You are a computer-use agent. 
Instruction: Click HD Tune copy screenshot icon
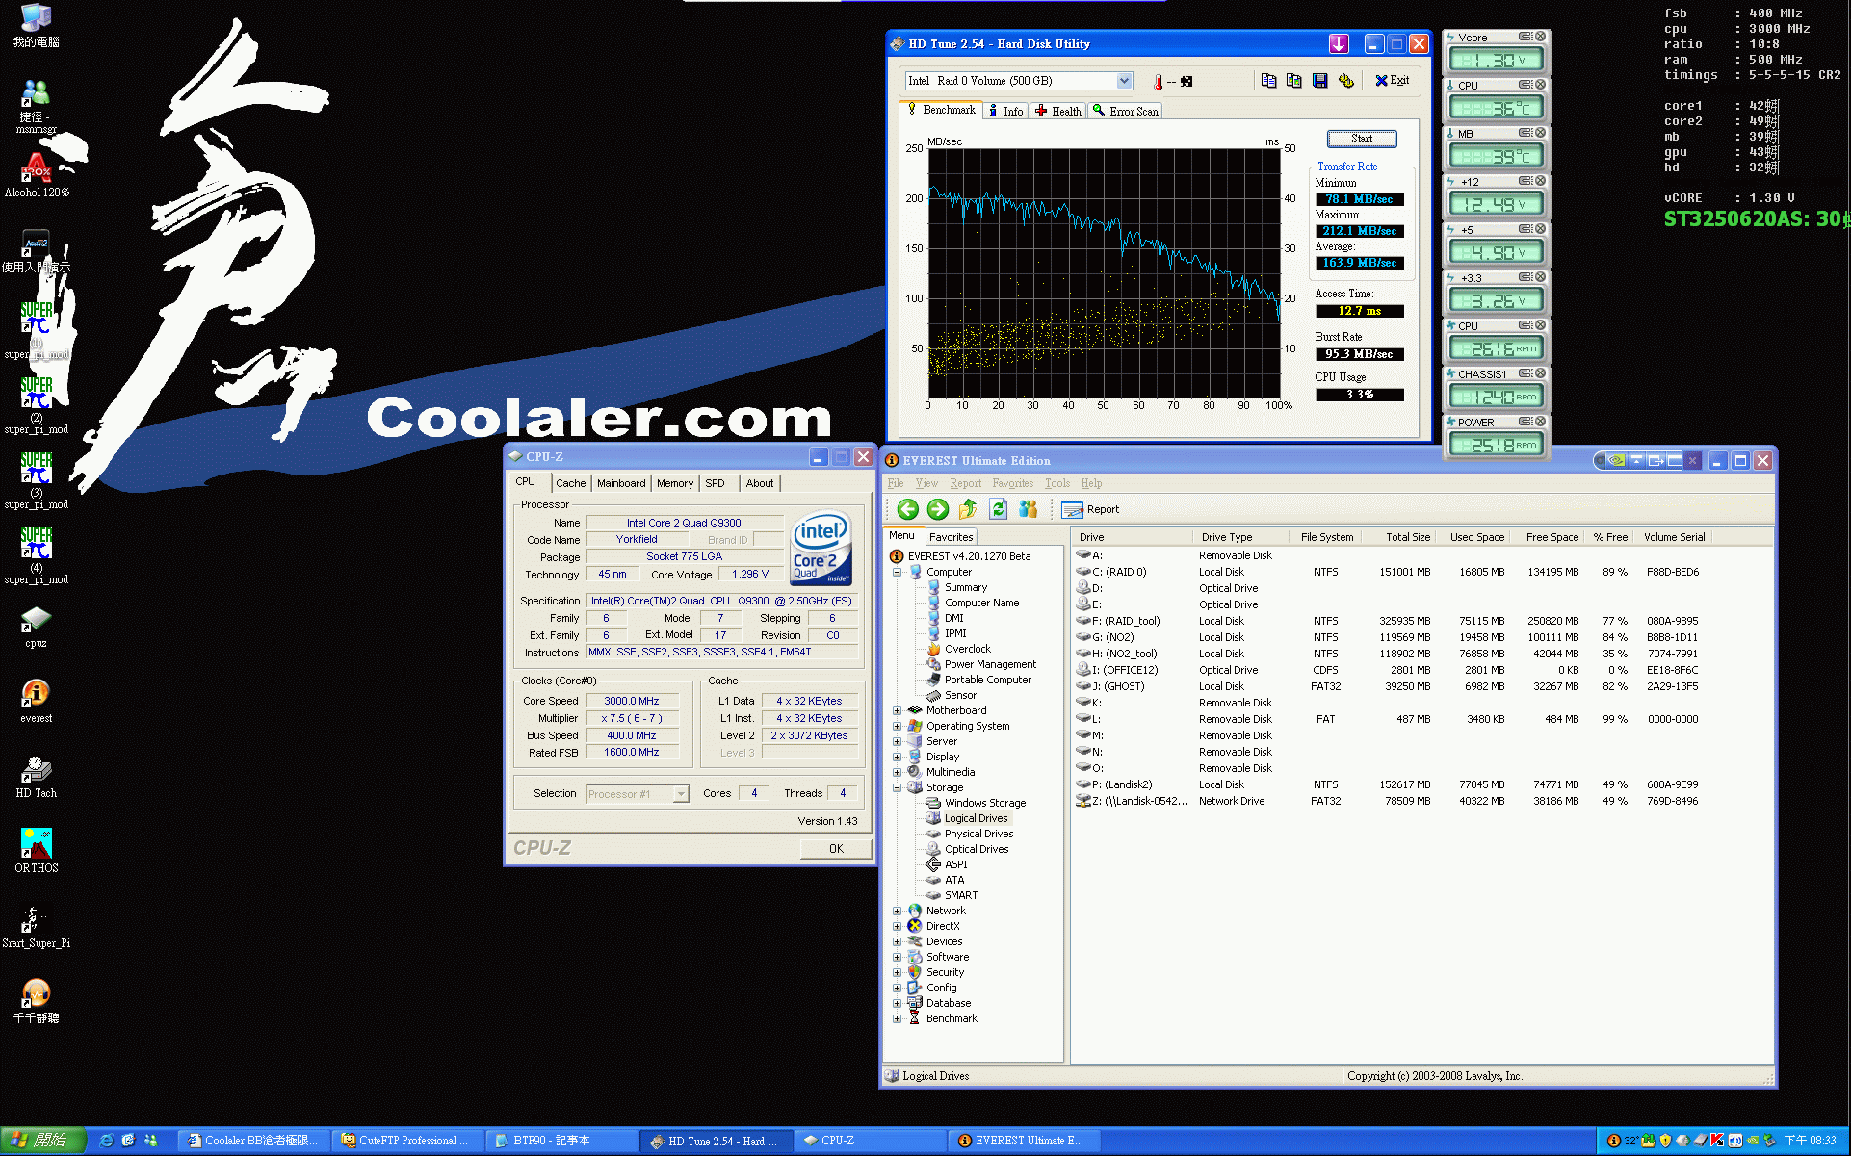(1294, 81)
